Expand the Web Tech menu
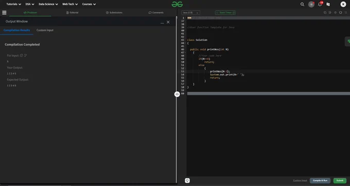The height and width of the screenshot is (186, 350). (x=70, y=4)
